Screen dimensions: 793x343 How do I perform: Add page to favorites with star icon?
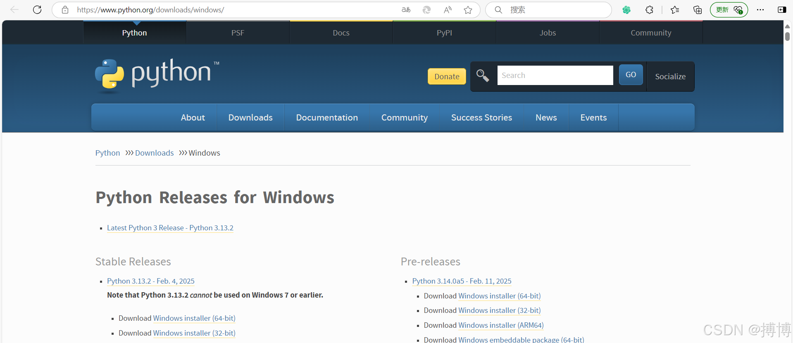[x=468, y=10]
